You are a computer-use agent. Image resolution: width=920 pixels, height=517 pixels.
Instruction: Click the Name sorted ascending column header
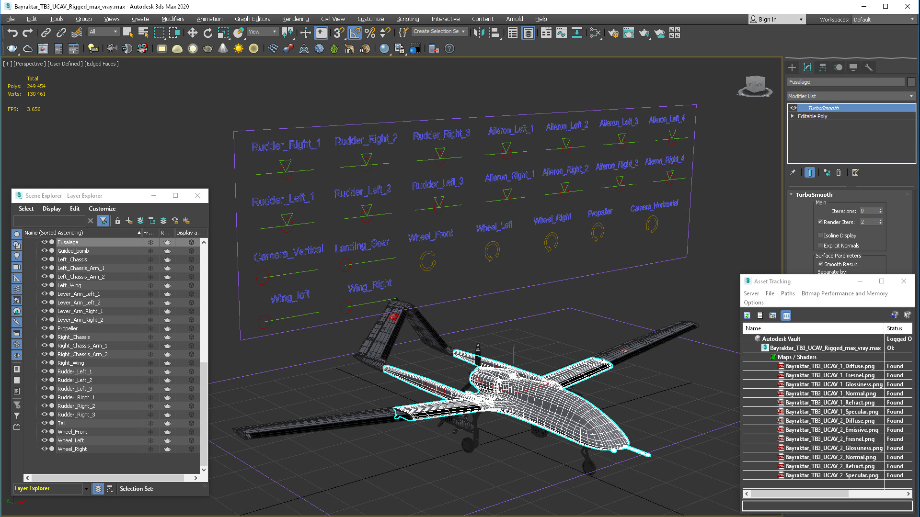pyautogui.click(x=82, y=233)
